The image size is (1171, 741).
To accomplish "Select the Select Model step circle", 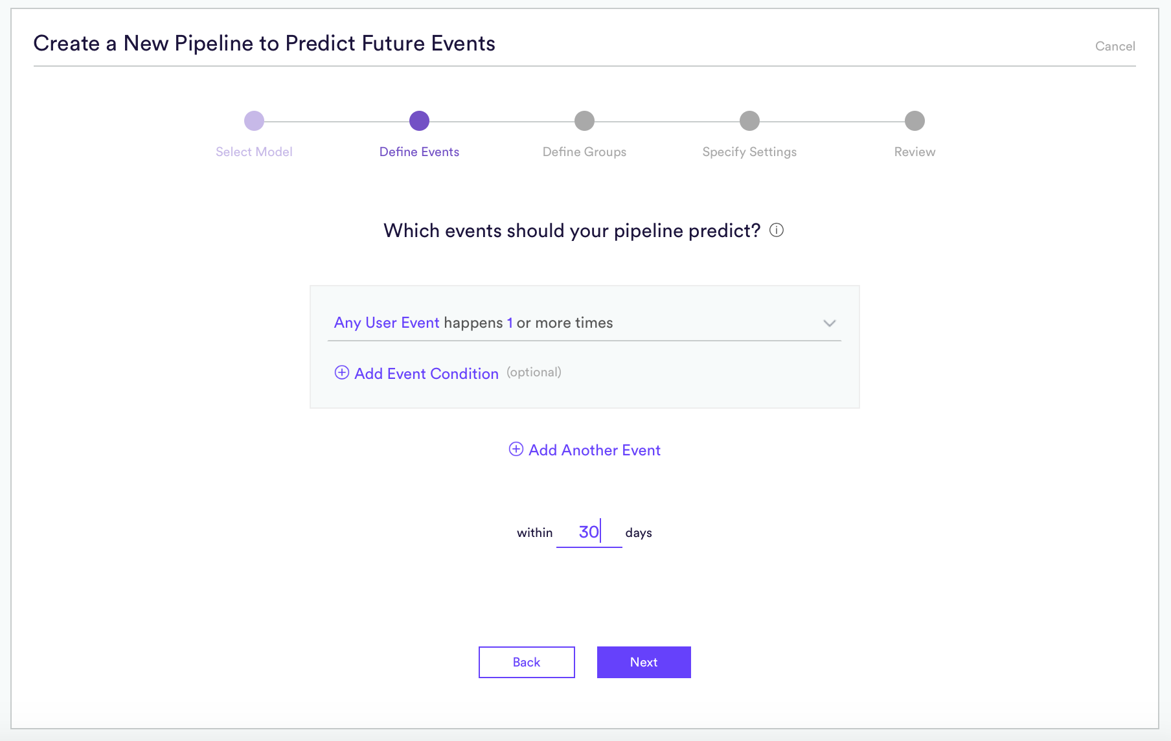I will [x=254, y=120].
